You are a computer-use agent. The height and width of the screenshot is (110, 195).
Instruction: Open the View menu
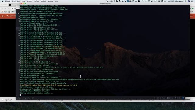click(23, 1)
